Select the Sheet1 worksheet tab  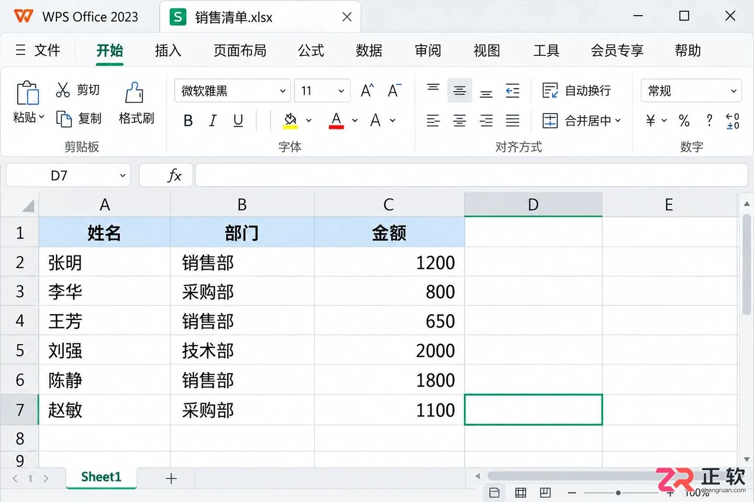coord(101,477)
